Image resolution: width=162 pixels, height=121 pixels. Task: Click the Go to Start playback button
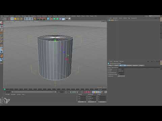[x=66, y=92]
